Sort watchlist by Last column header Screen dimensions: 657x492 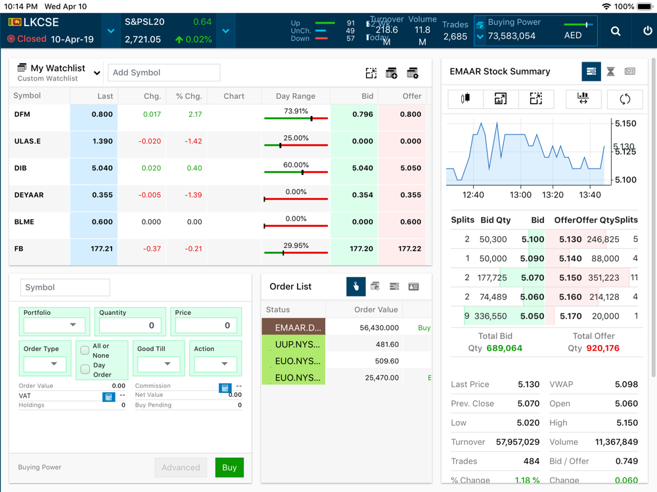click(x=105, y=96)
